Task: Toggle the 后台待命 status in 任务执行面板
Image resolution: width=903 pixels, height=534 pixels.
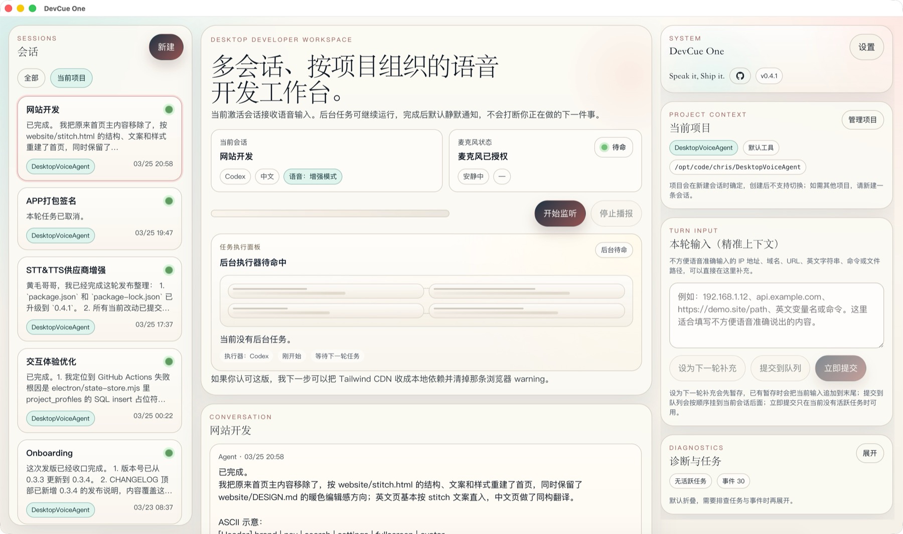Action: click(614, 250)
